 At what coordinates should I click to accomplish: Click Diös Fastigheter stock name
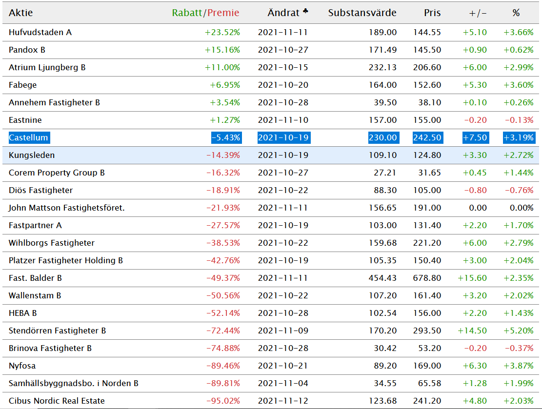click(41, 190)
